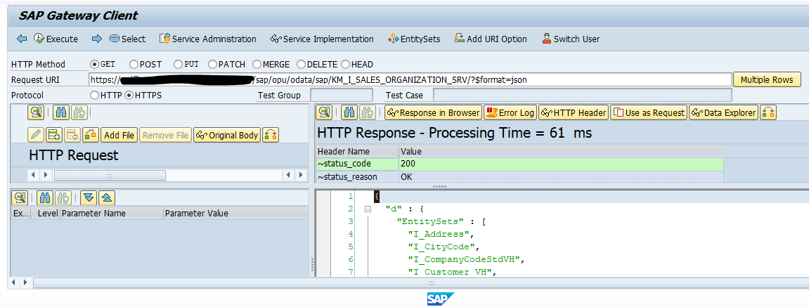This screenshot has width=809, height=307.
Task: Click Find binoculars in parameter panel
Action: click(x=46, y=197)
